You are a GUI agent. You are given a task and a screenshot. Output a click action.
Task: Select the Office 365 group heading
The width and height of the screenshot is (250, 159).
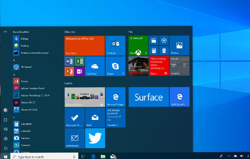pos(70,32)
